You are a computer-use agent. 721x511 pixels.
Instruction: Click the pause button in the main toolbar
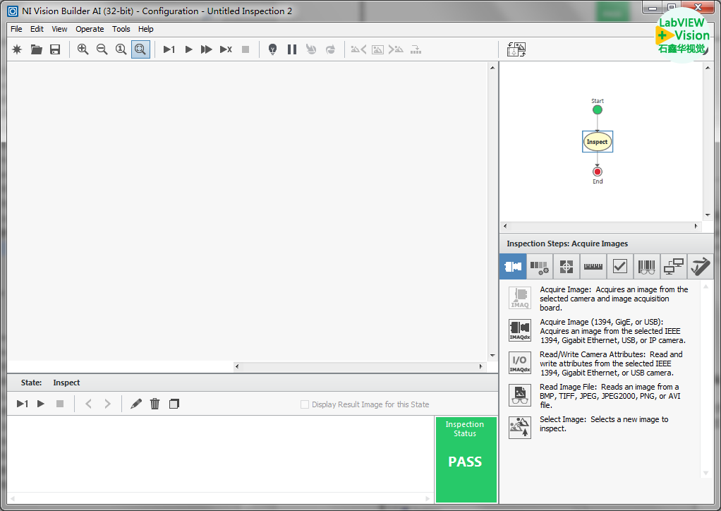[x=292, y=49]
